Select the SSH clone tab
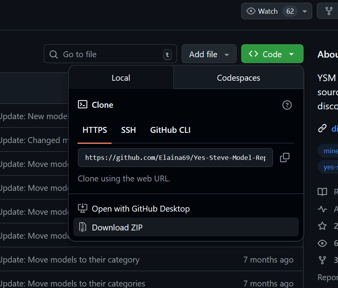Screen dimensions: 338x288 point(128,130)
